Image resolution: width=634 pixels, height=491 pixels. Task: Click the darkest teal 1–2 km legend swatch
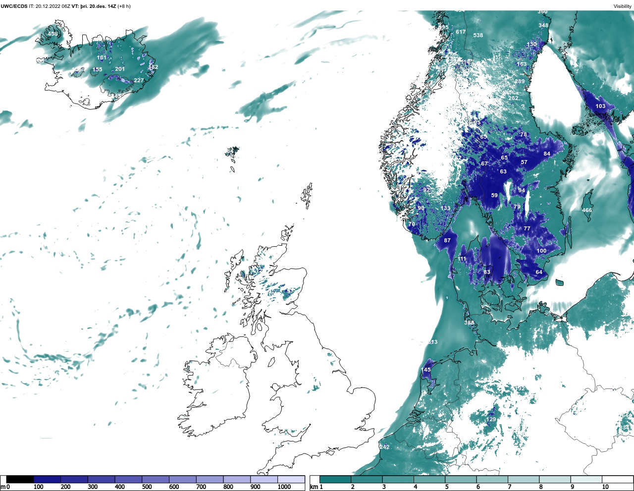[335, 479]
